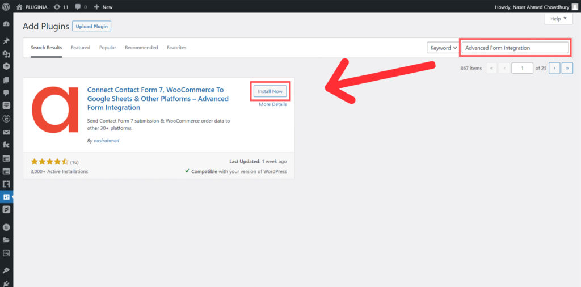Screen dimensions: 581x287
Task: Click Install Now for Advanced Form Integration
Action: point(270,91)
